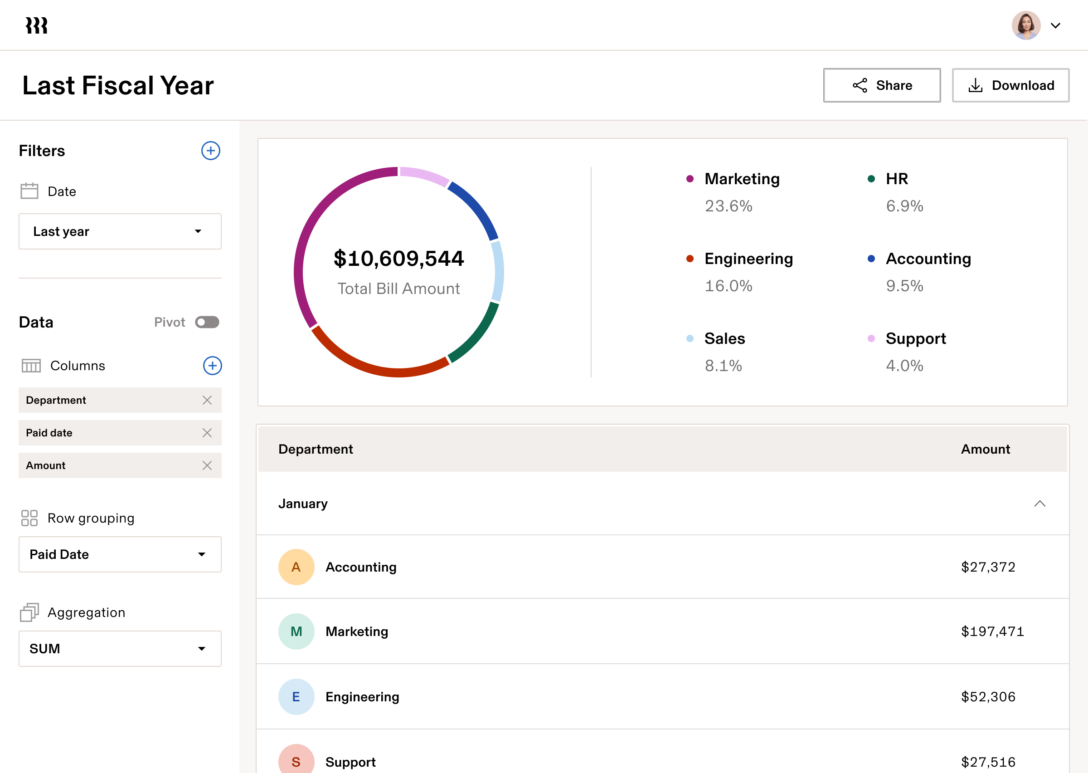This screenshot has width=1088, height=773.
Task: Click the Accounting row avatar icon
Action: click(296, 567)
